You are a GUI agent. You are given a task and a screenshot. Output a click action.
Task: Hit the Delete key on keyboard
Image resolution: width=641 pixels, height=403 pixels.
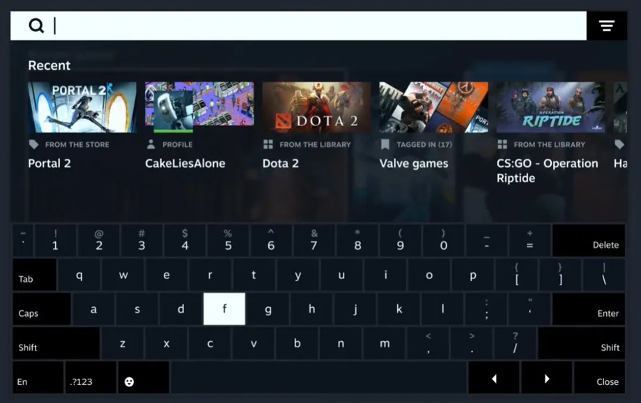589,241
